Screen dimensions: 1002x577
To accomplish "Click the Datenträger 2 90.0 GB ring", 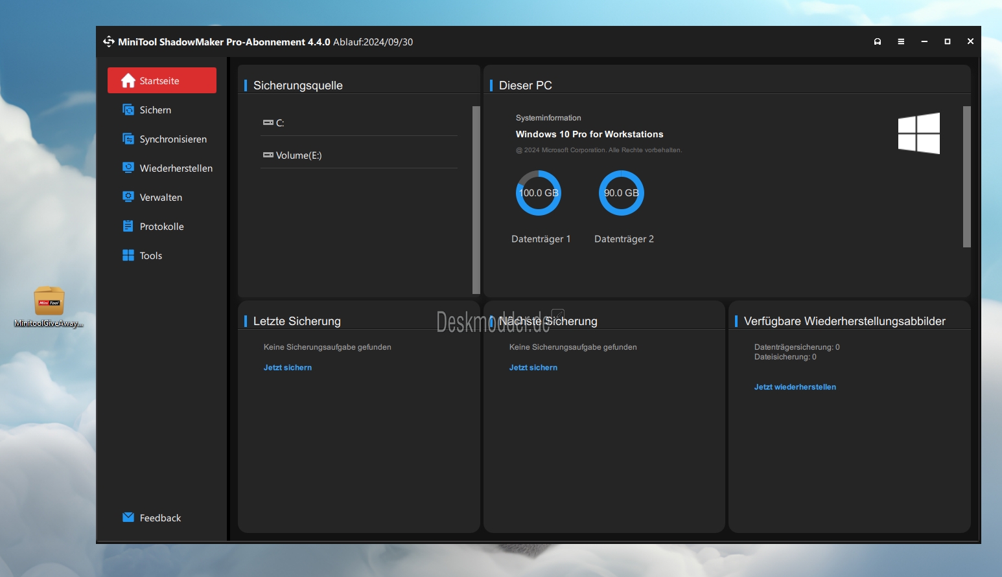I will pyautogui.click(x=622, y=193).
